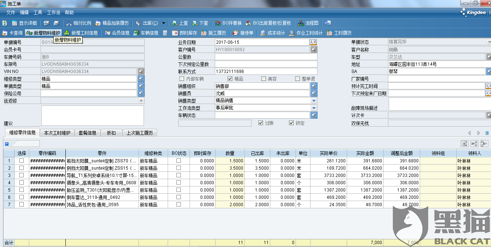The height and width of the screenshot is (247, 491).
Task: Open 即时库存 toolbar item
Action: click(x=185, y=33)
